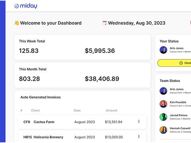This screenshot has width=191, height=143.
Task: Click the waving hand welcome icon
Action: click(17, 23)
